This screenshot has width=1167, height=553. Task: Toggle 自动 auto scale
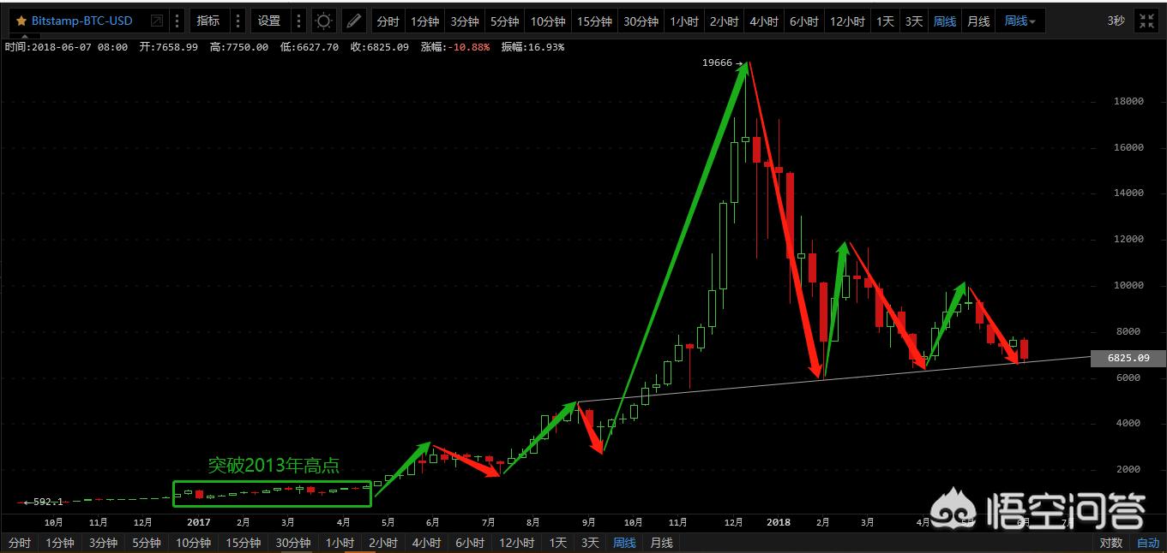1148,543
